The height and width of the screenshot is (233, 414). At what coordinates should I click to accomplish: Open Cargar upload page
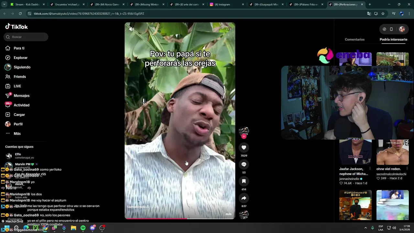coord(19,115)
